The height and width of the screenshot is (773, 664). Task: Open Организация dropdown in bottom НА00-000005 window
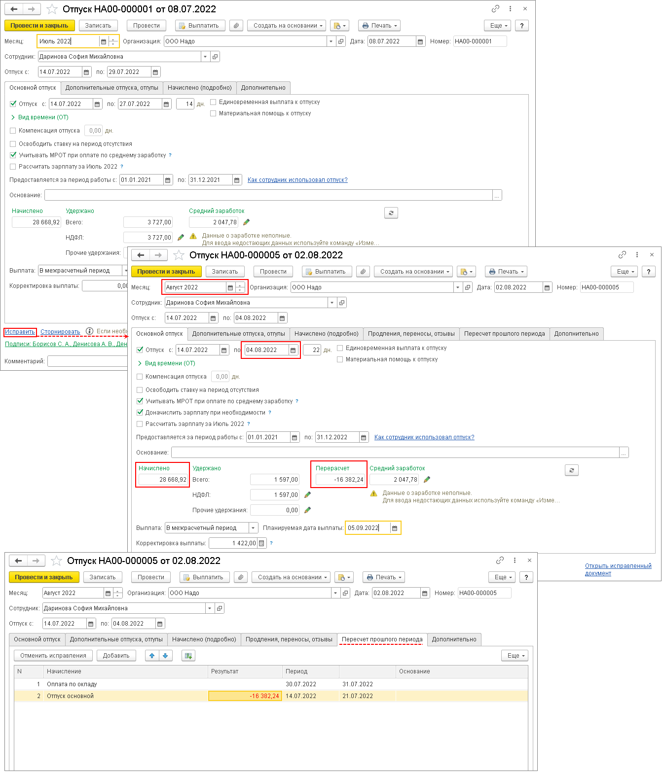click(x=335, y=593)
